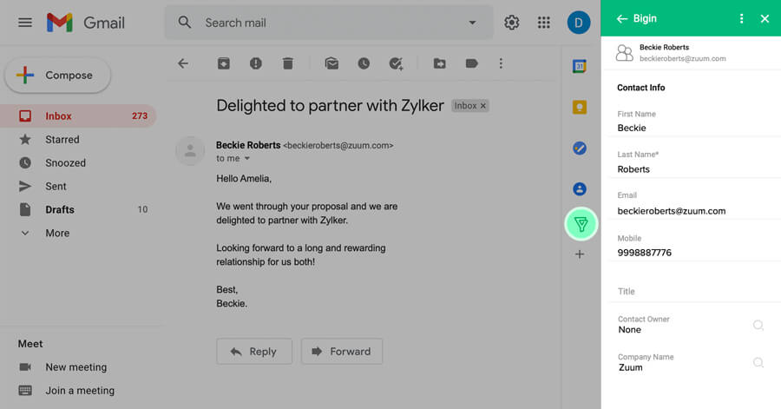The width and height of the screenshot is (781, 409).
Task: Expand search options dropdown arrow
Action: point(472,23)
